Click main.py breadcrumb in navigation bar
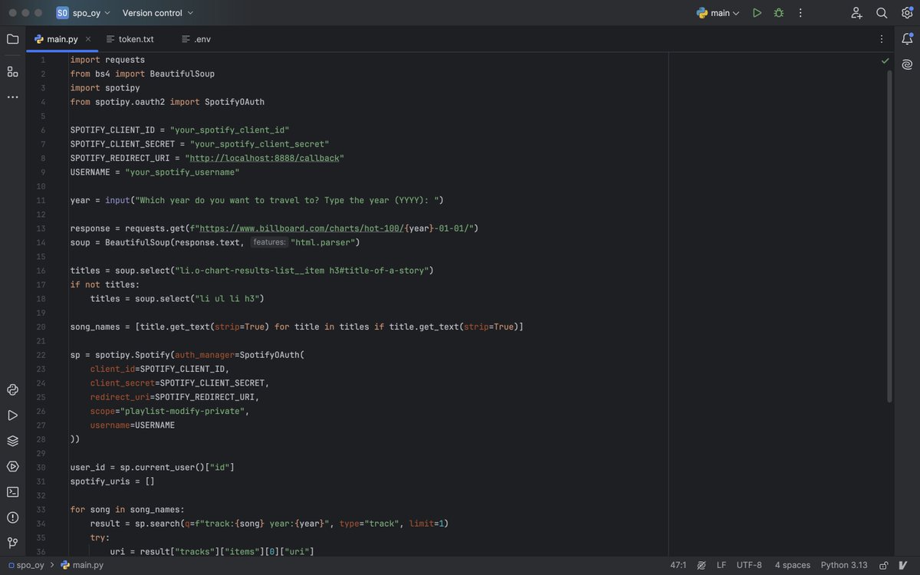The width and height of the screenshot is (920, 575). coord(82,565)
